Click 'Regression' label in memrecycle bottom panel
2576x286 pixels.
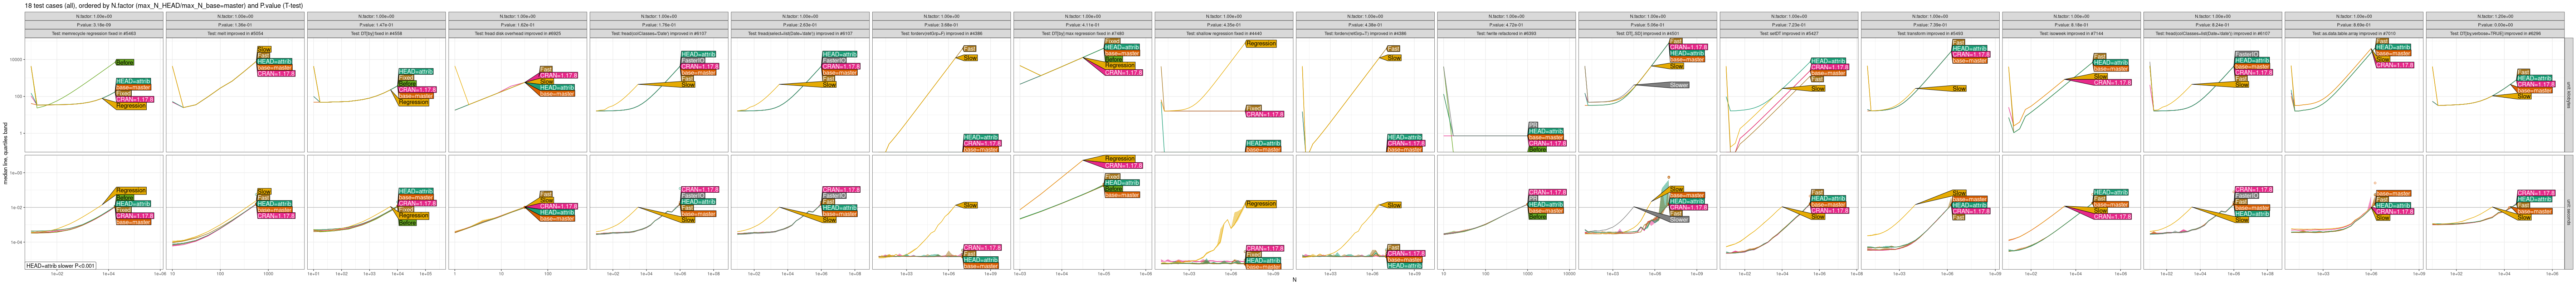pos(131,190)
